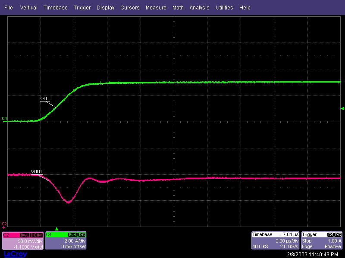The width and height of the screenshot is (345, 258).
Task: Open the Measure menu
Action: click(x=156, y=8)
